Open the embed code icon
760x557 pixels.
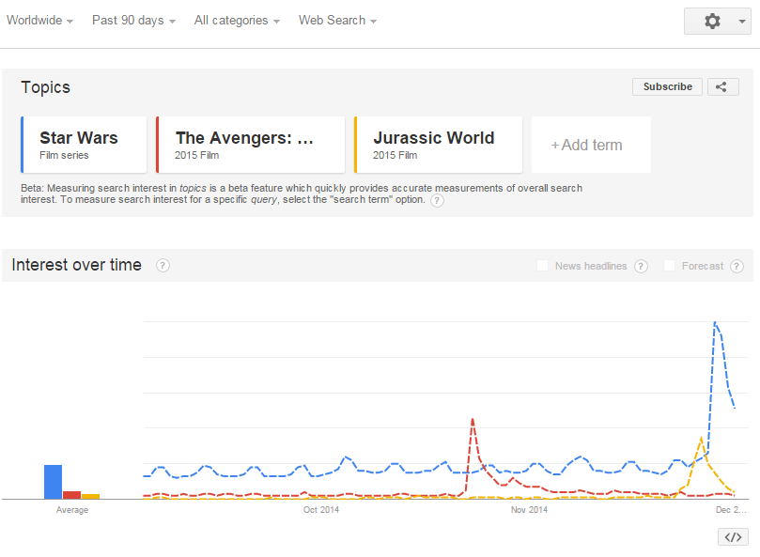point(733,536)
